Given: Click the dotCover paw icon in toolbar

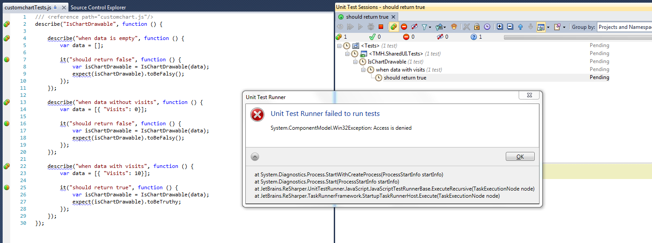Looking at the screenshot, I should (x=454, y=27).
